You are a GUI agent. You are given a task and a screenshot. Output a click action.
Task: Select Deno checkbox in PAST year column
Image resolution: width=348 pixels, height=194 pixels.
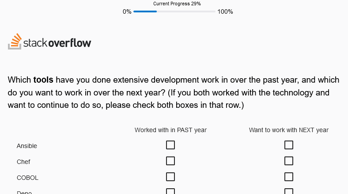(x=170, y=191)
